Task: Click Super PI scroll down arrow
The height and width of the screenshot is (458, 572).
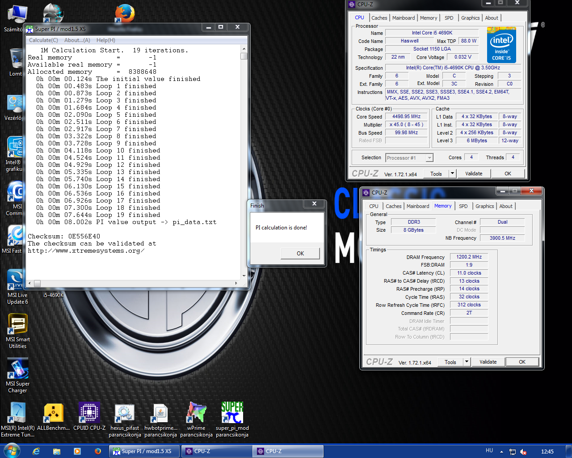Action: (244, 276)
